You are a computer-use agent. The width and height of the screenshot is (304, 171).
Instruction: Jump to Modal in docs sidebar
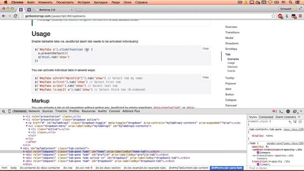pyautogui.click(x=229, y=38)
